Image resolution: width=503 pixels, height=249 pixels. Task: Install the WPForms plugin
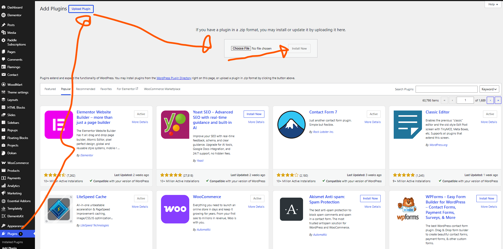point(487,198)
